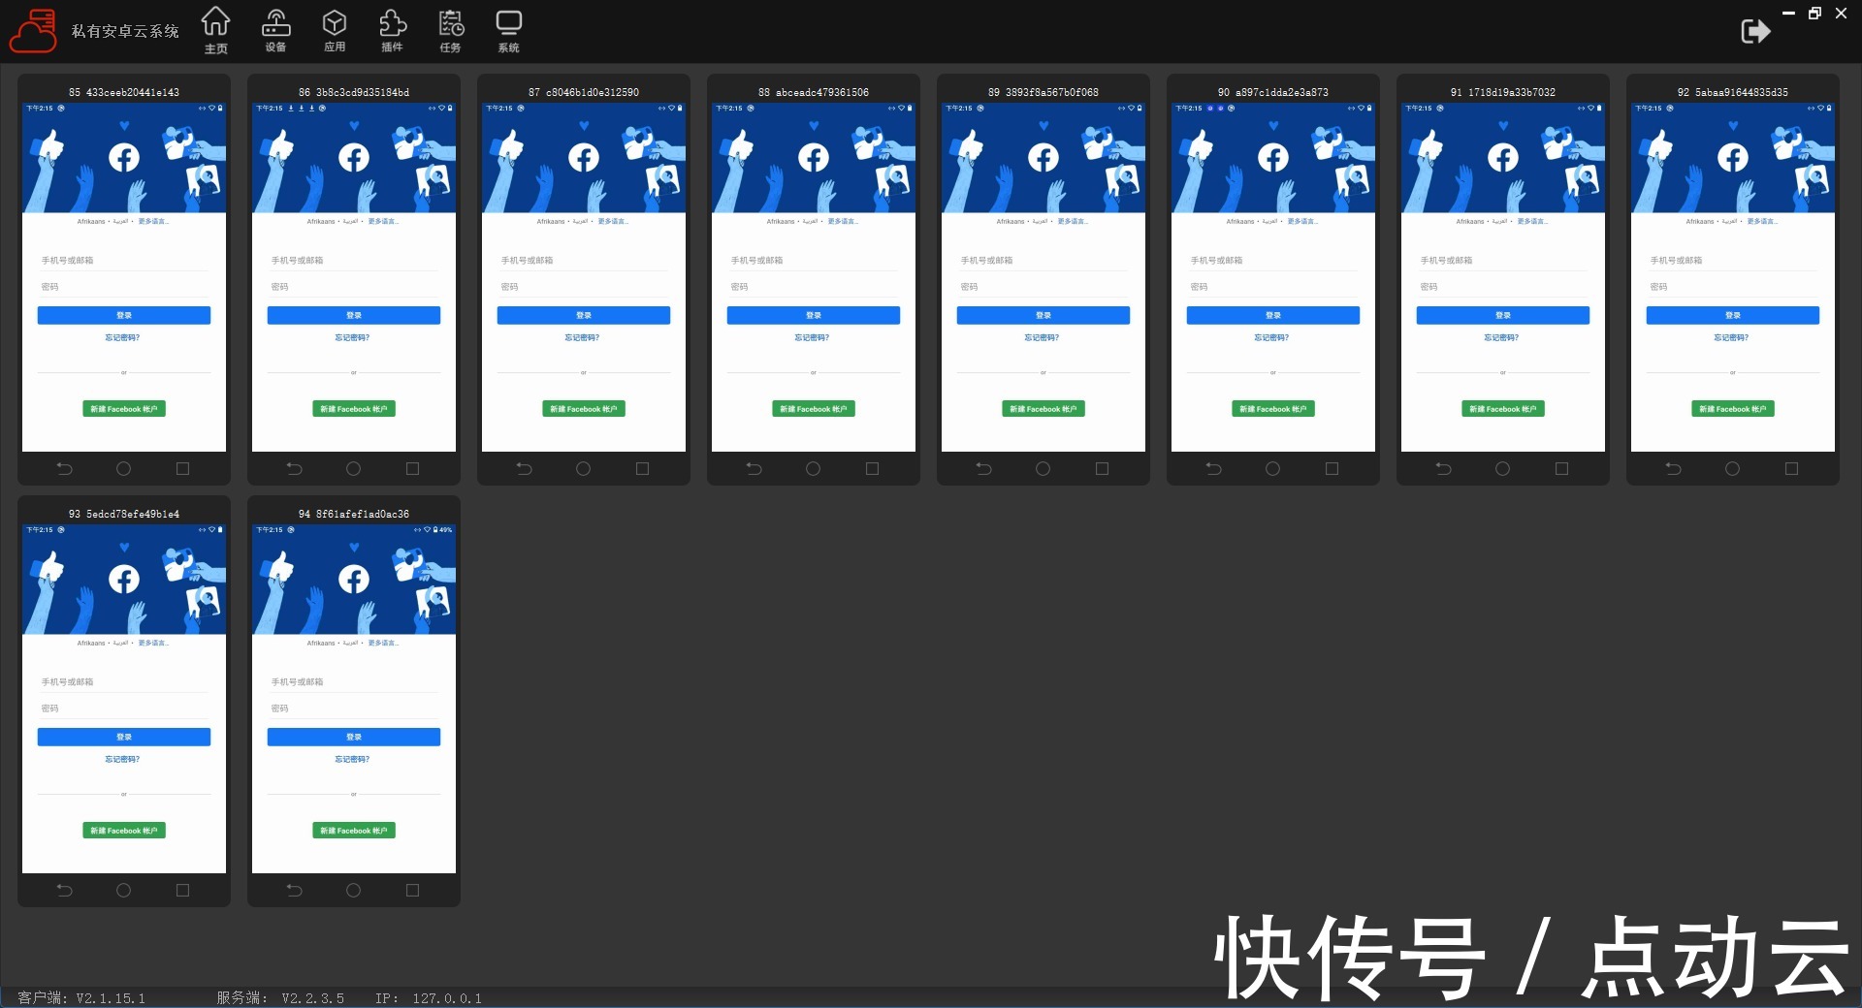This screenshot has width=1862, height=1008.
Task: Focus 手机号或邮箱 field on device 94
Action: click(354, 681)
